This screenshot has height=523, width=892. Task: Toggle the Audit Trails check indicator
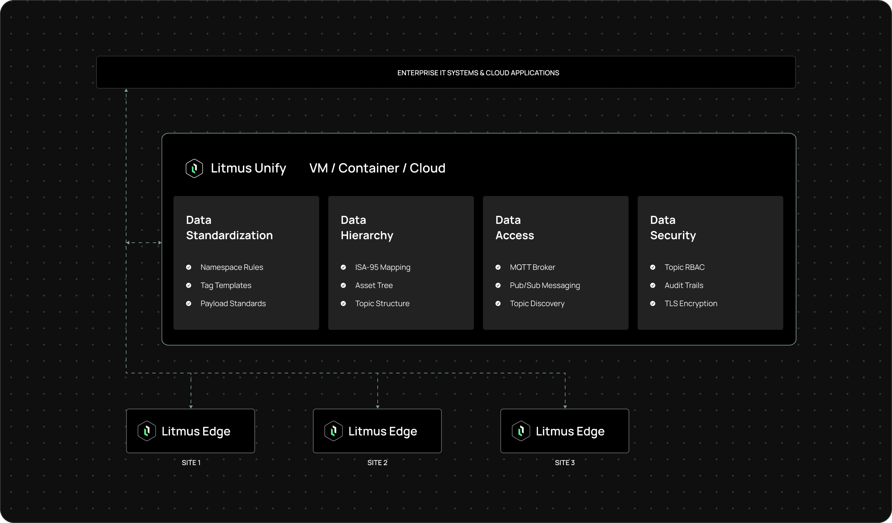(653, 285)
